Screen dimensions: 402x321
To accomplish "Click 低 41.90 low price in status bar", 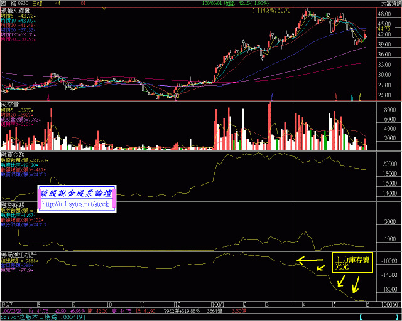I will (x=146, y=311).
